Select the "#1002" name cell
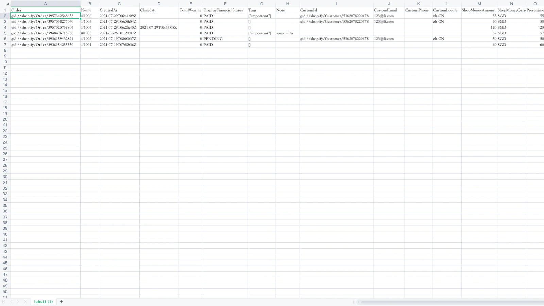This screenshot has height=306, width=544. (90, 39)
